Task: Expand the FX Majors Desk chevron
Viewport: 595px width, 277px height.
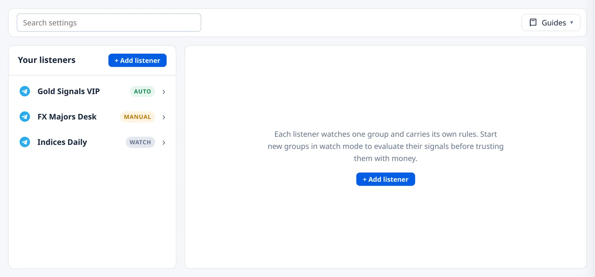Action: (164, 117)
